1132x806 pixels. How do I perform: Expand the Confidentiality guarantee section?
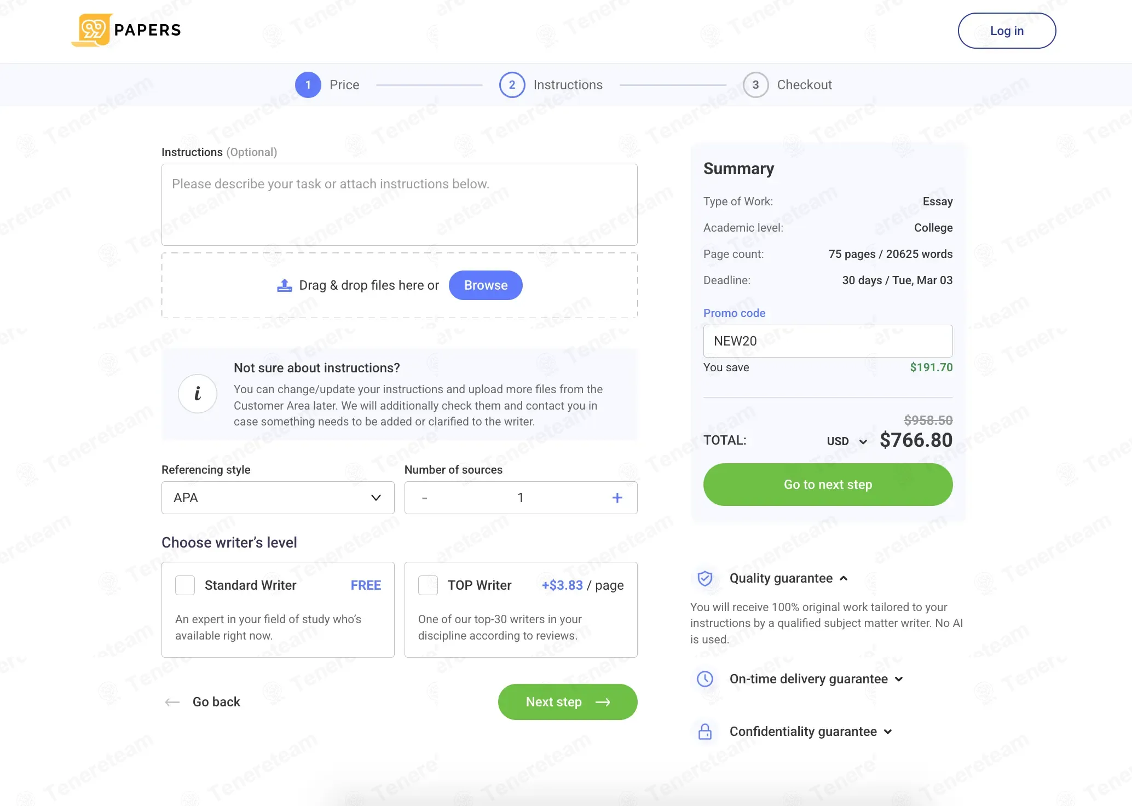pyautogui.click(x=888, y=732)
